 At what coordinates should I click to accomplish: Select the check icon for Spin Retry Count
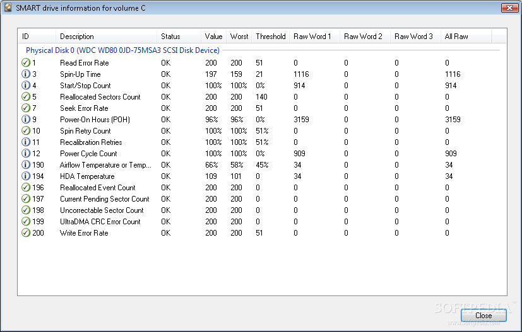coord(26,130)
